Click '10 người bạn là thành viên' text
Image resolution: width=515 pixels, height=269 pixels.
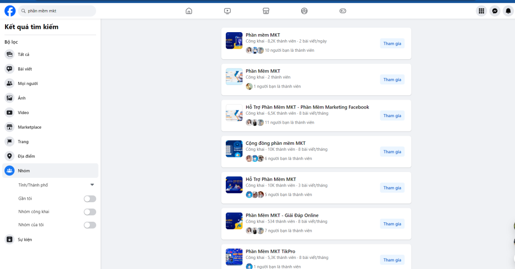[289, 50]
